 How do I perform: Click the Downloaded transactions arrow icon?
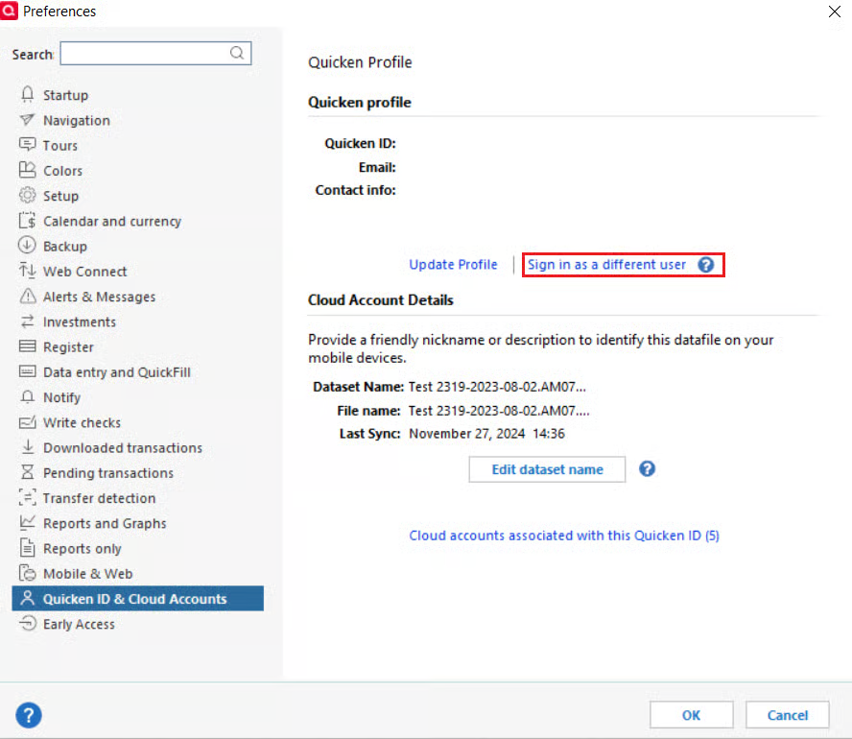click(x=27, y=446)
